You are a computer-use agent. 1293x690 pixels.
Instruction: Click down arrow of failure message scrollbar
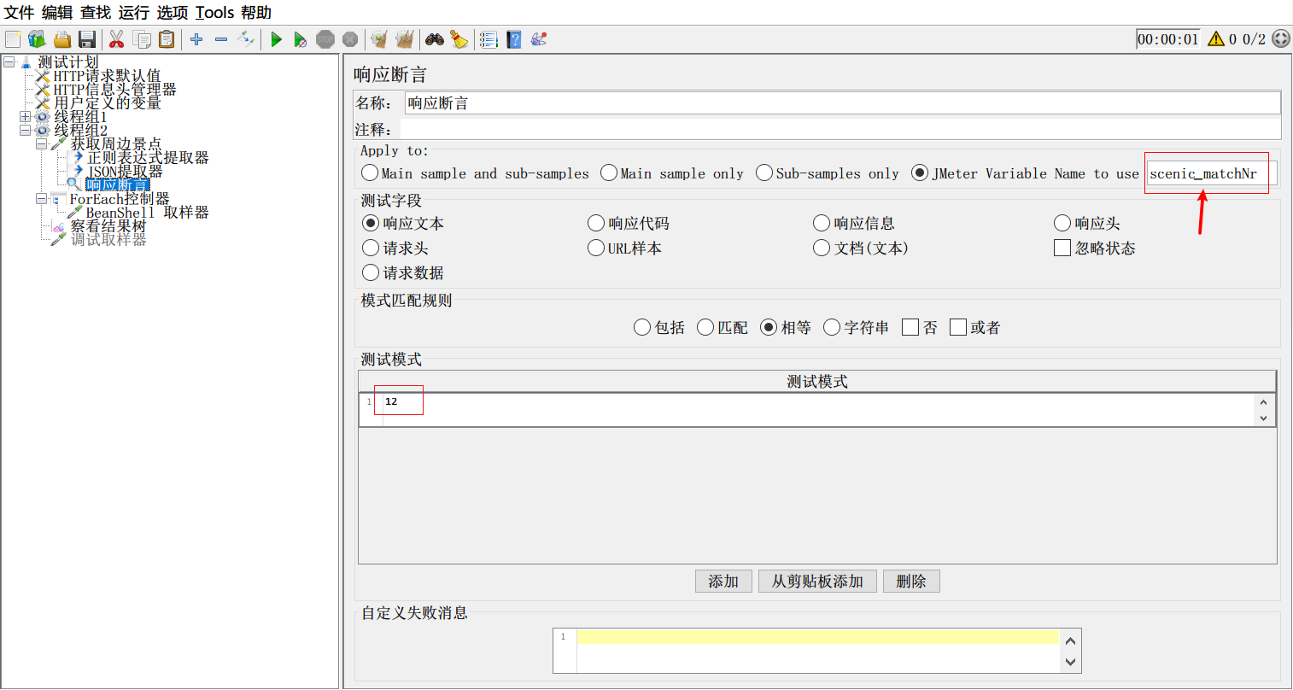[1070, 662]
